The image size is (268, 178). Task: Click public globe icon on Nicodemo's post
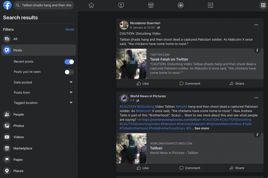pyautogui.click(x=158, y=28)
